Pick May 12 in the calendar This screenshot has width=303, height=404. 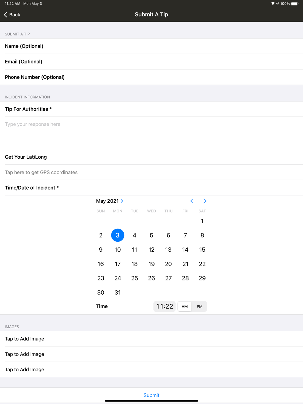pyautogui.click(x=151, y=250)
